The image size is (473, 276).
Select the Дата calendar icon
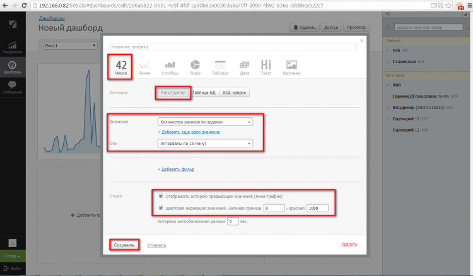click(244, 66)
